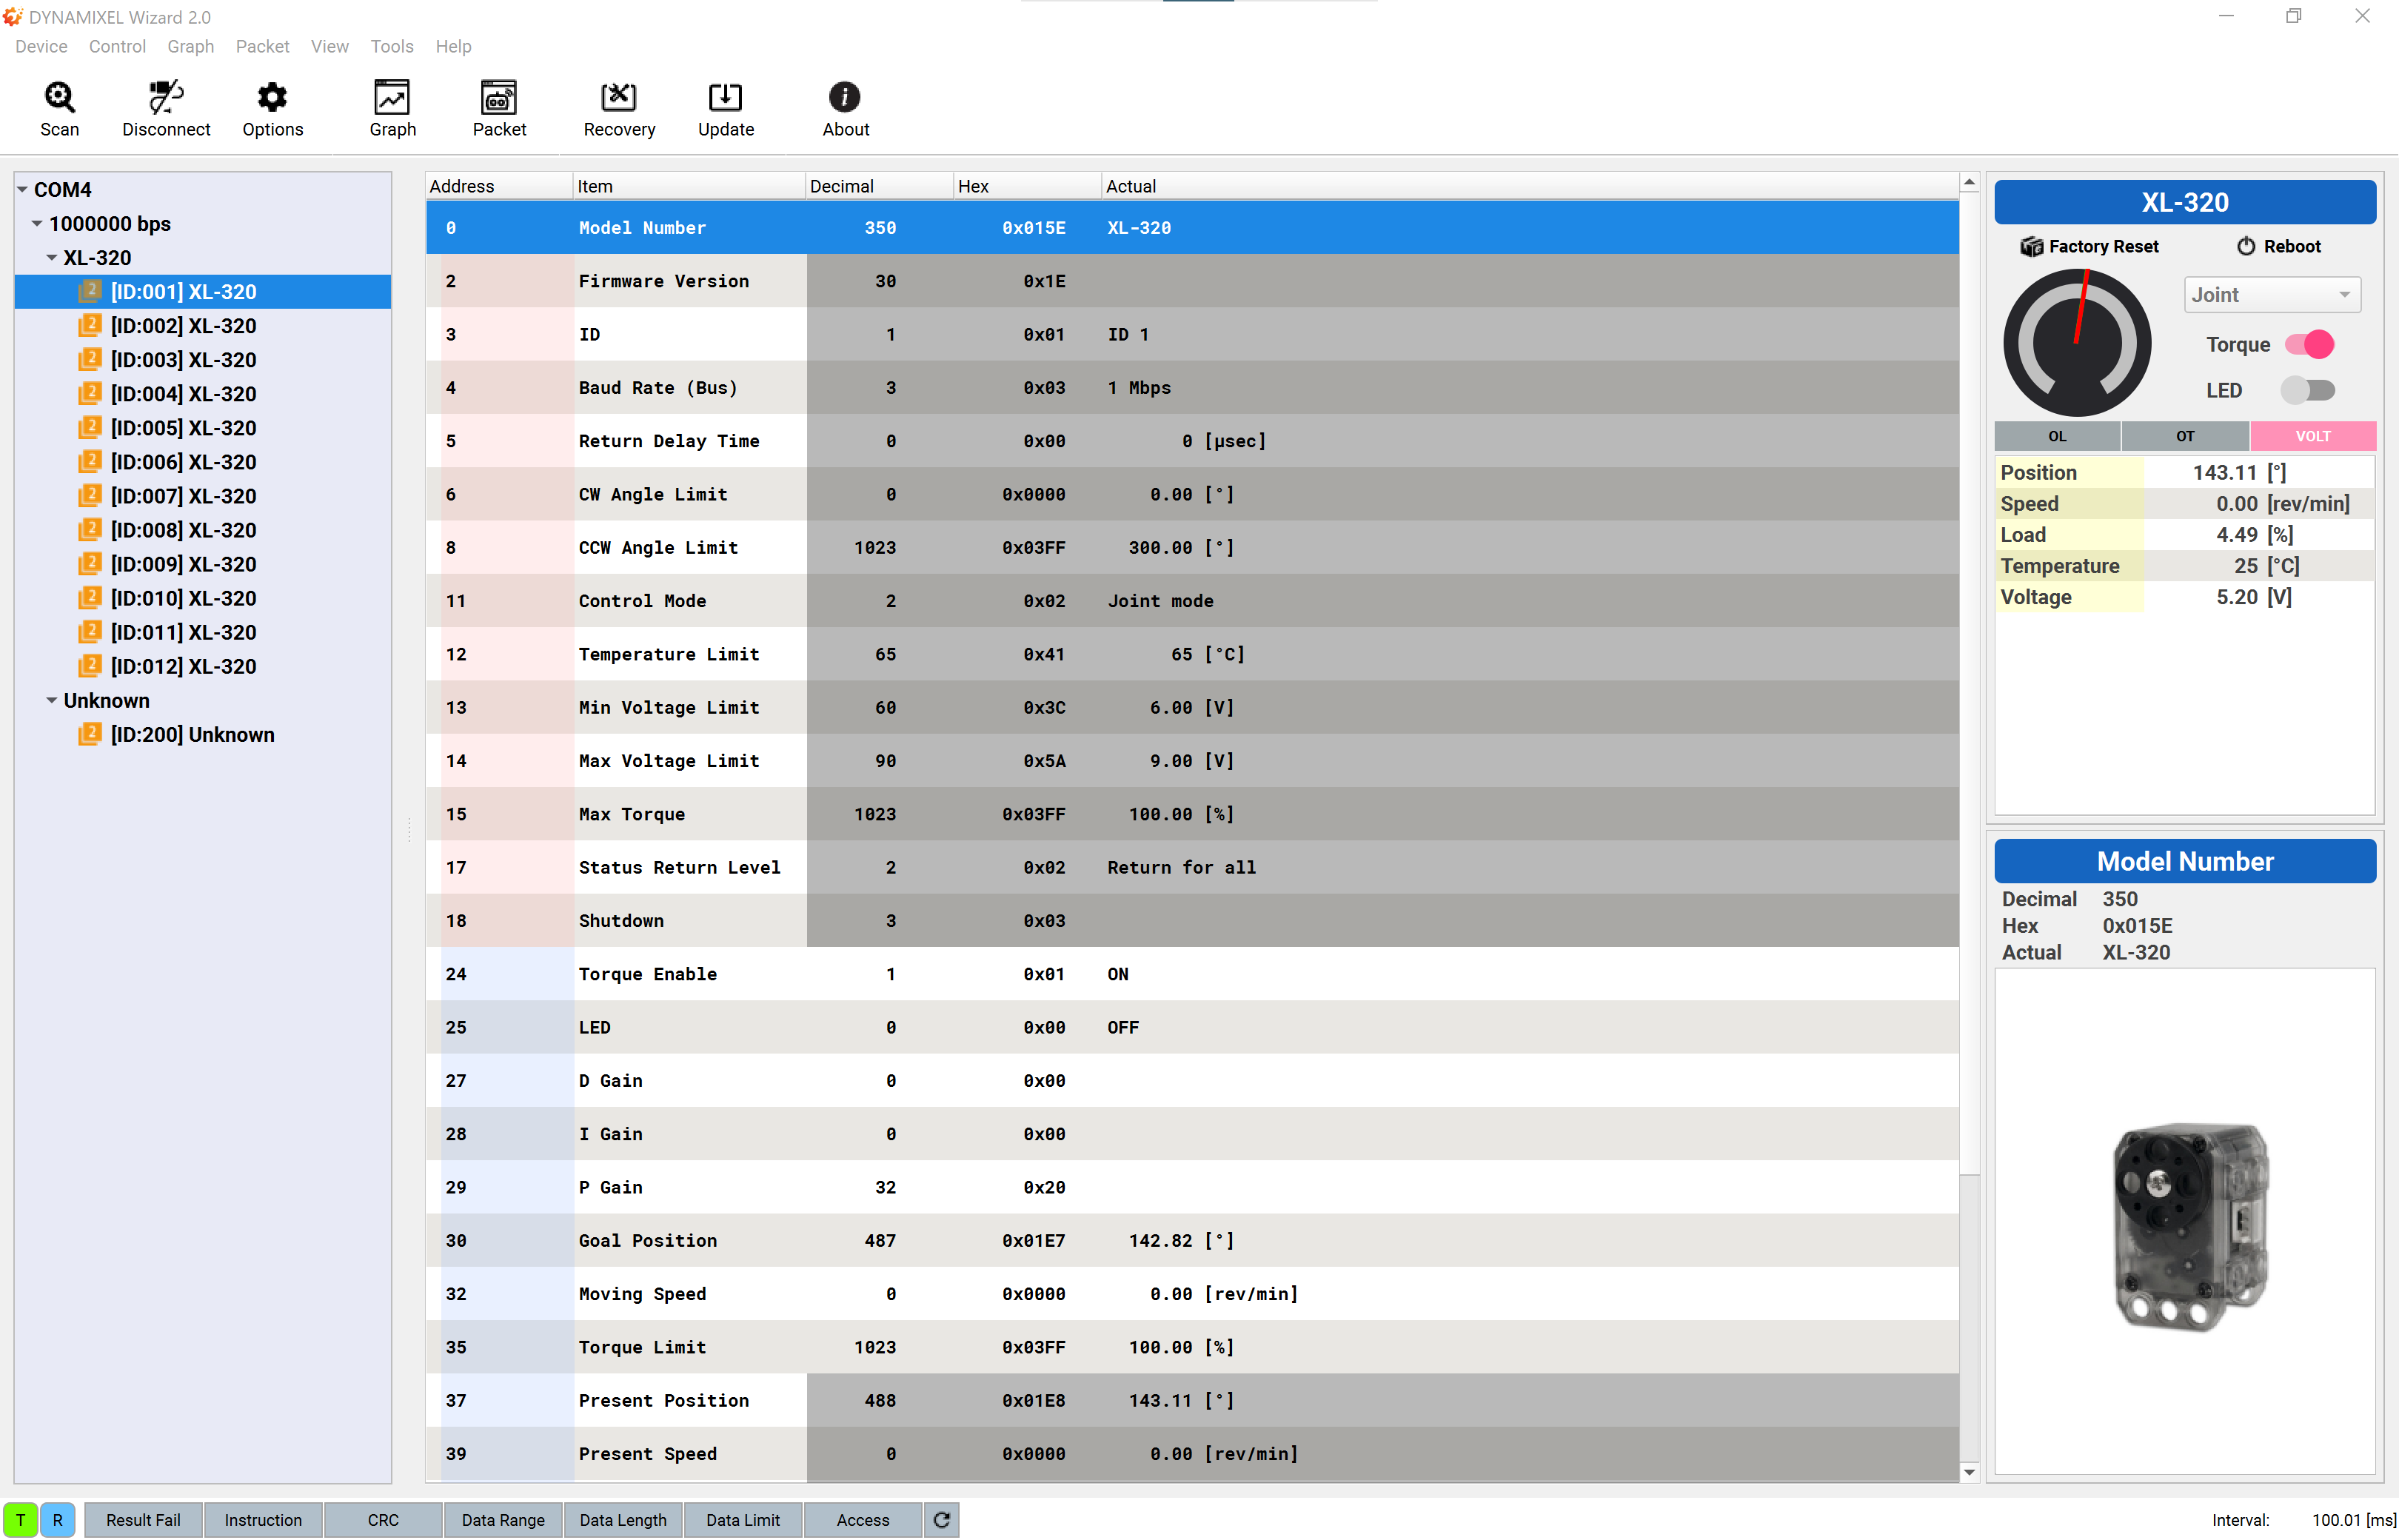Screen dimensions: 2399x1540
Task: Toggle the Torque switch off
Action: [2309, 344]
